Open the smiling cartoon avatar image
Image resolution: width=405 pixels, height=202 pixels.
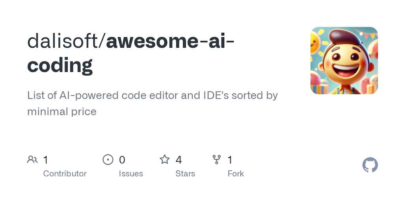pos(344,60)
